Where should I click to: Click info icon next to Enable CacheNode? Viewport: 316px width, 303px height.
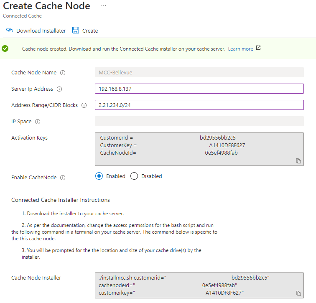point(63,178)
